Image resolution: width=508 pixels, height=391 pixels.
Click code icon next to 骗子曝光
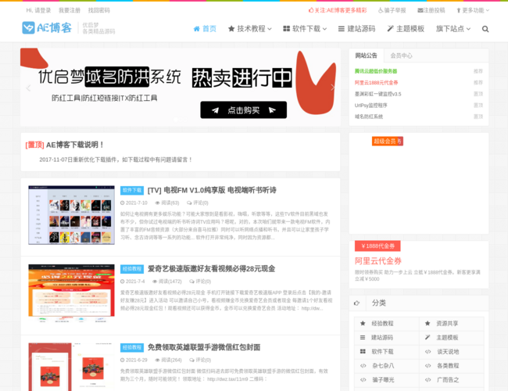click(x=363, y=379)
